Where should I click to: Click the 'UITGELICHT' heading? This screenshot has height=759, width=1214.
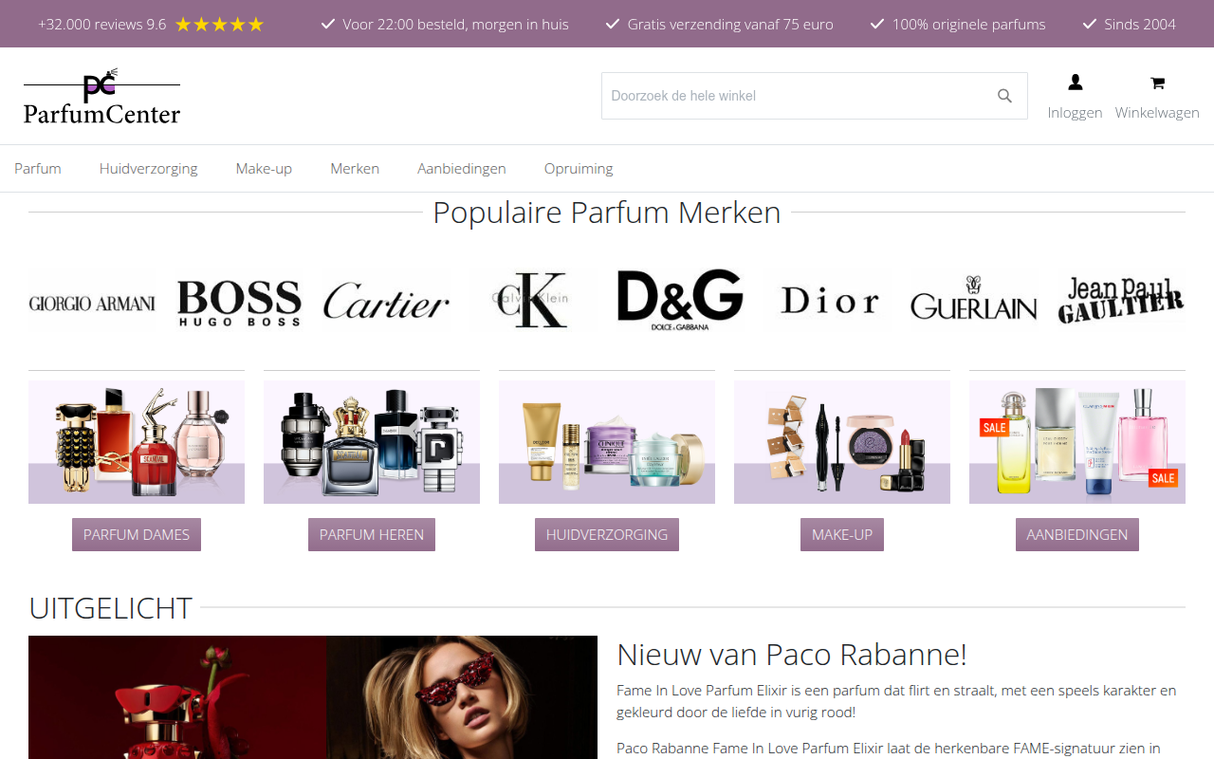click(110, 607)
